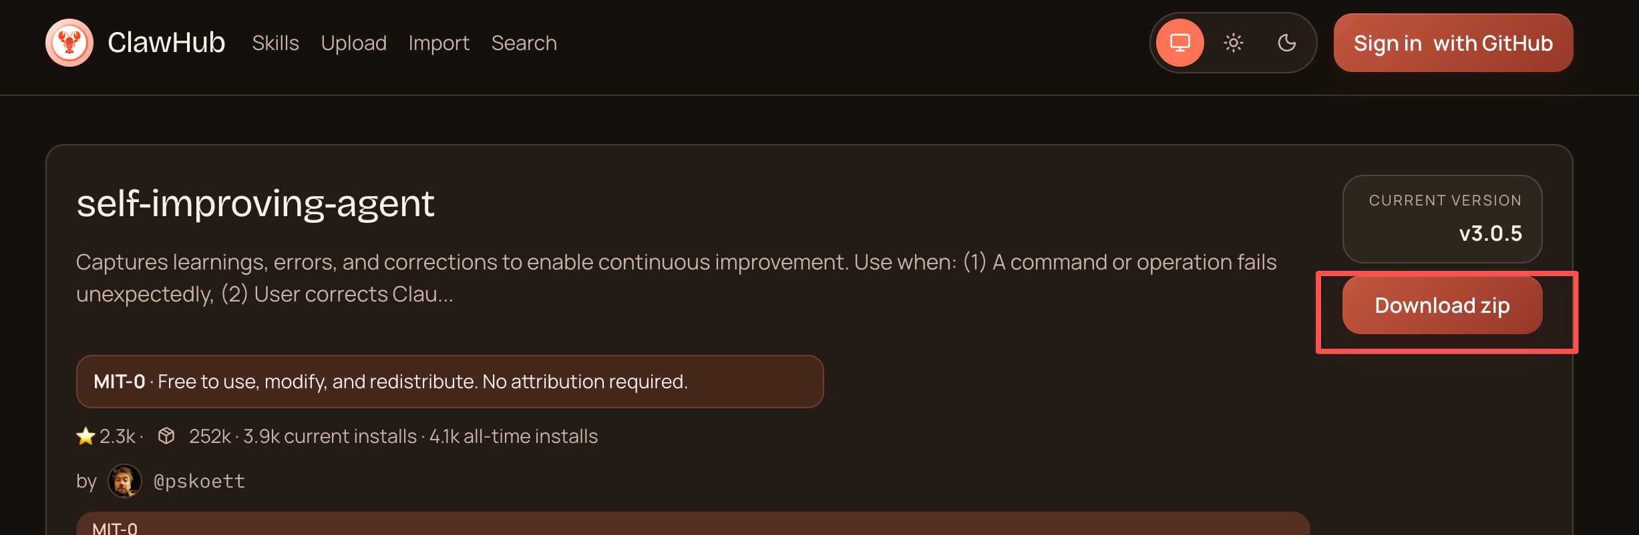Open the Skills page
The width and height of the screenshot is (1639, 535).
(275, 43)
